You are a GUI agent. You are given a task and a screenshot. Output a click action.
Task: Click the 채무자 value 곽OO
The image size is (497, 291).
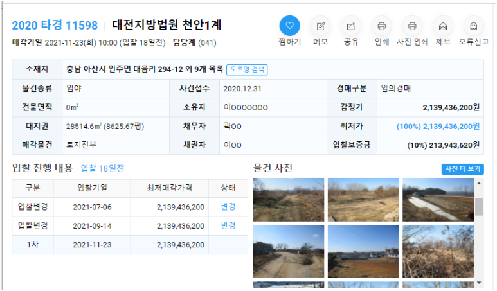(x=232, y=127)
